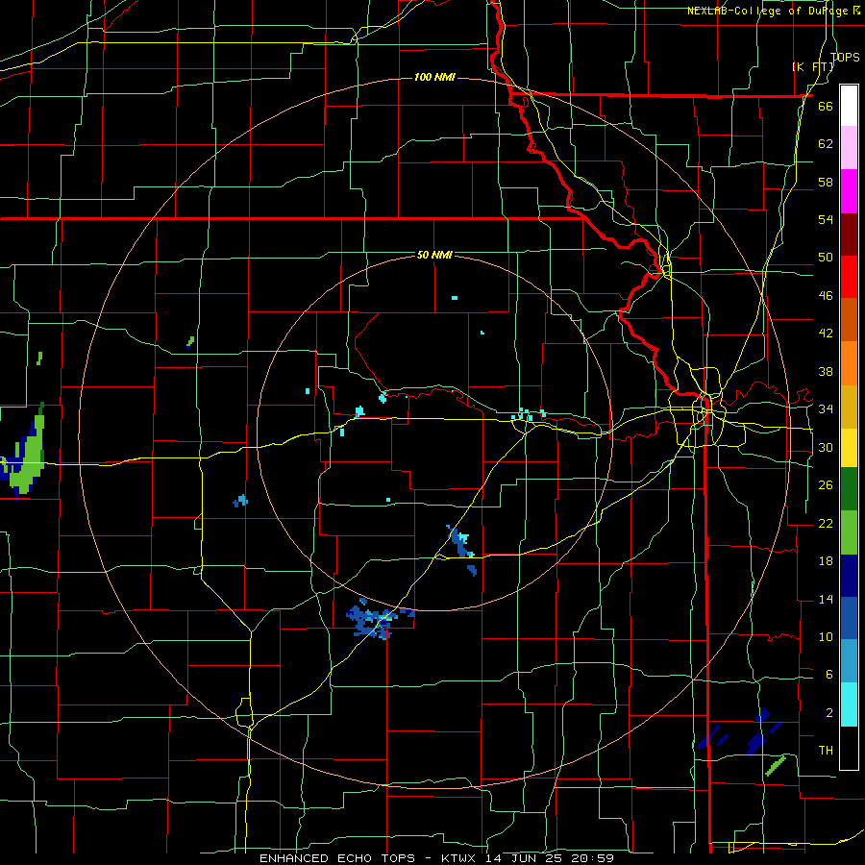Image resolution: width=865 pixels, height=865 pixels.
Task: Click the legend value 46
Action: (826, 296)
